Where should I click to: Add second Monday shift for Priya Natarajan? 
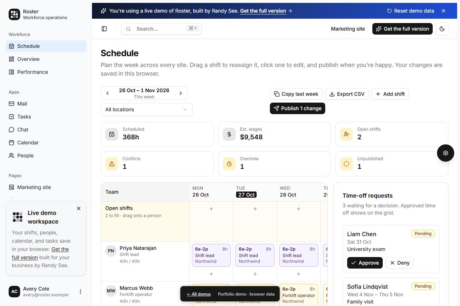click(x=211, y=274)
